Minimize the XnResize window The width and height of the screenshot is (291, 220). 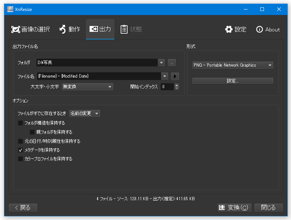(246, 9)
